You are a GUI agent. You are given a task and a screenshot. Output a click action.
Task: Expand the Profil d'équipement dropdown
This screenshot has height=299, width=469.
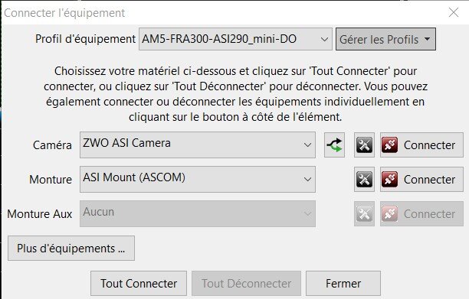tap(235, 39)
